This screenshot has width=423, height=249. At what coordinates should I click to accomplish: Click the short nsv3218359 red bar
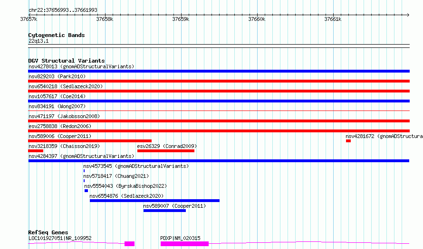point(36,151)
